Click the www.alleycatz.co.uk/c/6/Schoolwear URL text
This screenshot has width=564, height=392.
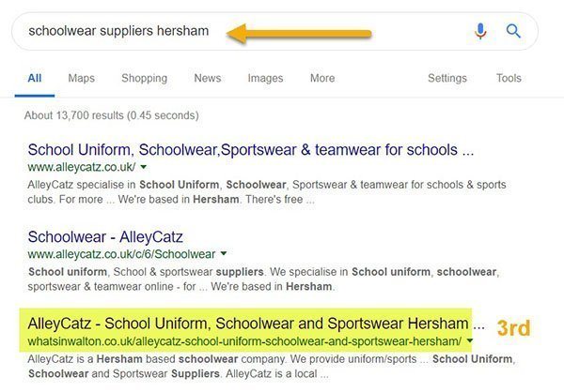pyautogui.click(x=121, y=253)
